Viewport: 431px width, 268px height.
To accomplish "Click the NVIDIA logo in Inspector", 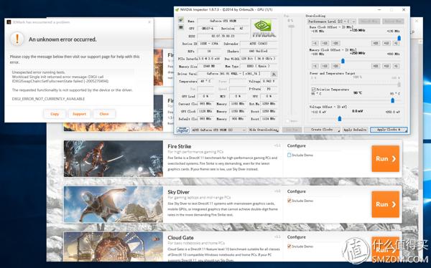I will click(264, 28).
